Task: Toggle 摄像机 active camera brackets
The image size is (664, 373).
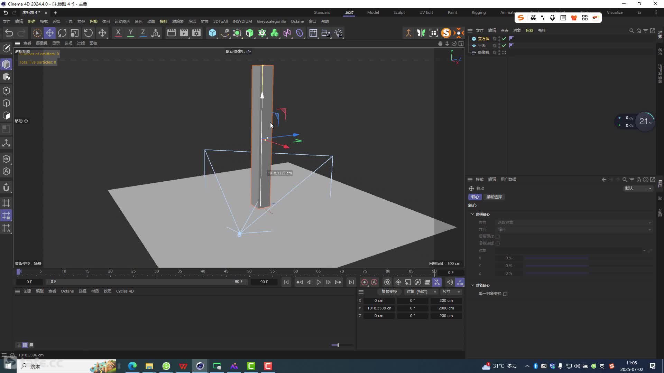Action: tap(504, 52)
